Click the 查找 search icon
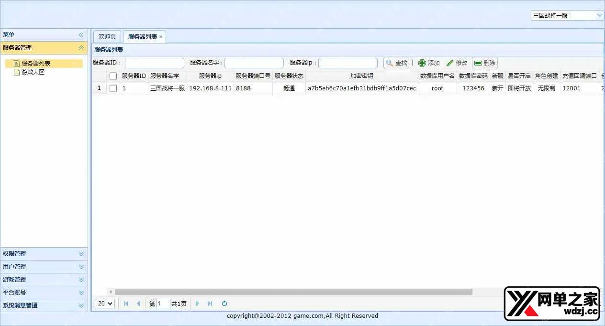The height and width of the screenshot is (326, 605). [x=390, y=63]
